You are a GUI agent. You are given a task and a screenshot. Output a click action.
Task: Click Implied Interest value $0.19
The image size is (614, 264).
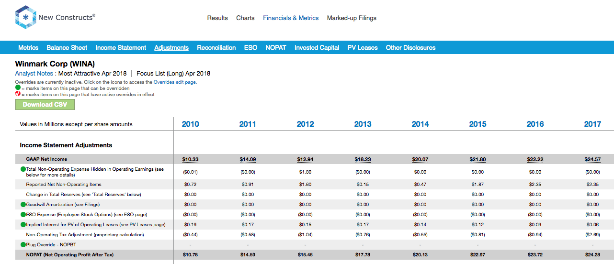190,224
